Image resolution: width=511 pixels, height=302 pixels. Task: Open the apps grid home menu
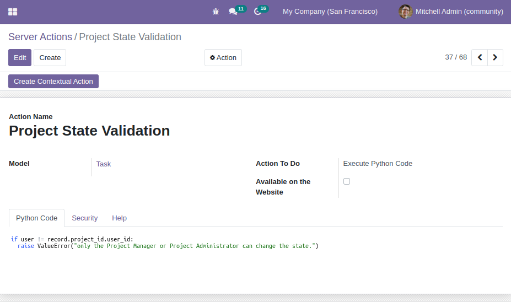13,12
